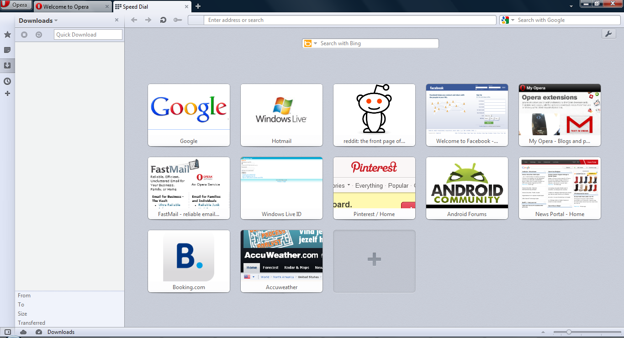This screenshot has height=338, width=624.
Task: Open the Windows Live ID speed dial
Action: 281,188
